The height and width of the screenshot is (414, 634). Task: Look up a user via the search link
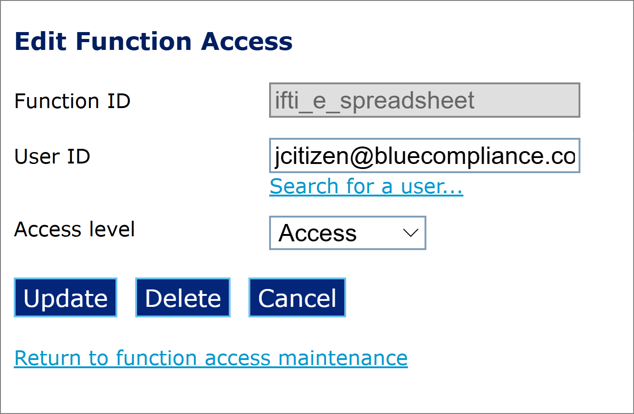click(366, 186)
